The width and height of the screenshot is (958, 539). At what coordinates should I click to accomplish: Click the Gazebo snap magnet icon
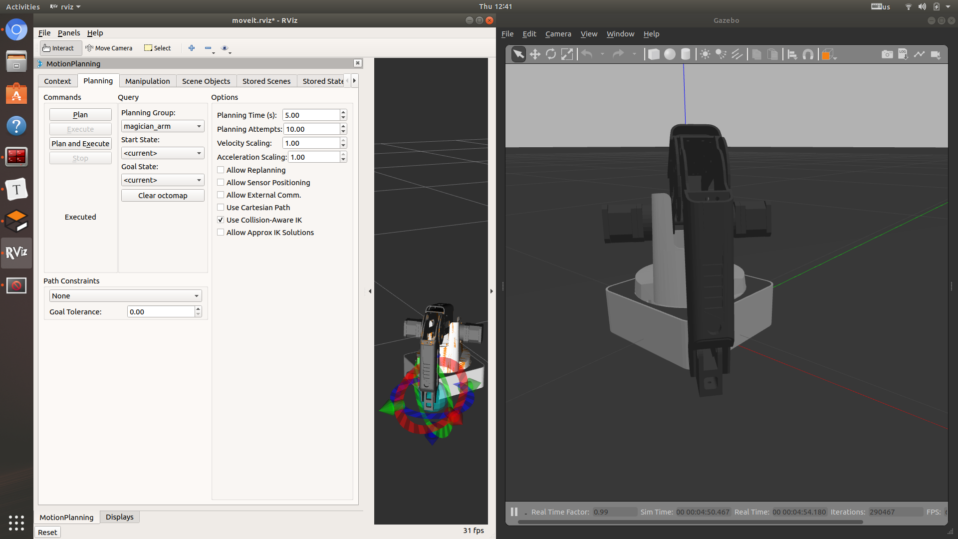coord(808,54)
